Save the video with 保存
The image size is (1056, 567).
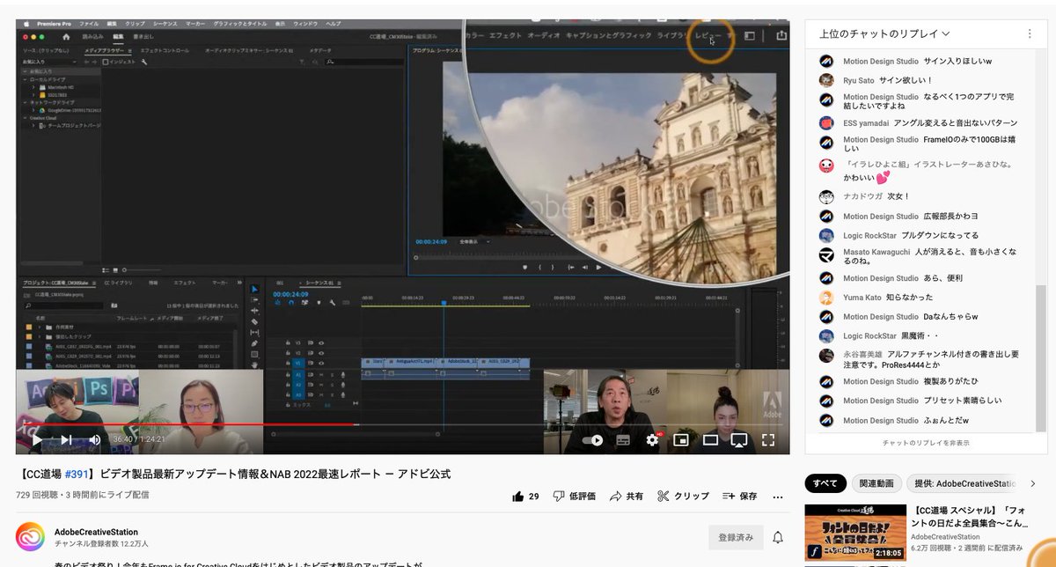click(739, 496)
